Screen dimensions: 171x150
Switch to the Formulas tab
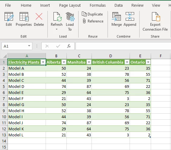tap(98, 5)
